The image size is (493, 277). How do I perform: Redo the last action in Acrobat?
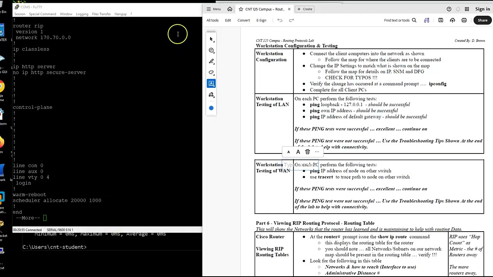pyautogui.click(x=292, y=20)
